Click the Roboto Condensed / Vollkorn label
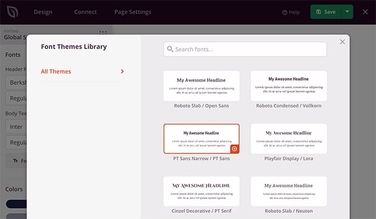 289,106
